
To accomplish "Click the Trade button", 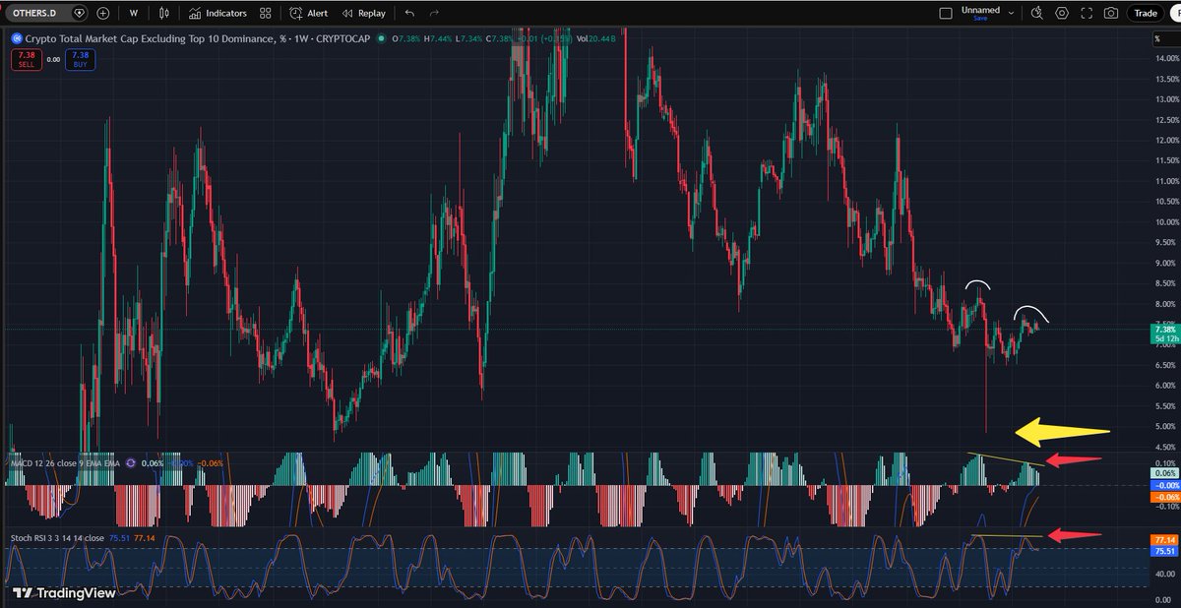I will pyautogui.click(x=1146, y=13).
